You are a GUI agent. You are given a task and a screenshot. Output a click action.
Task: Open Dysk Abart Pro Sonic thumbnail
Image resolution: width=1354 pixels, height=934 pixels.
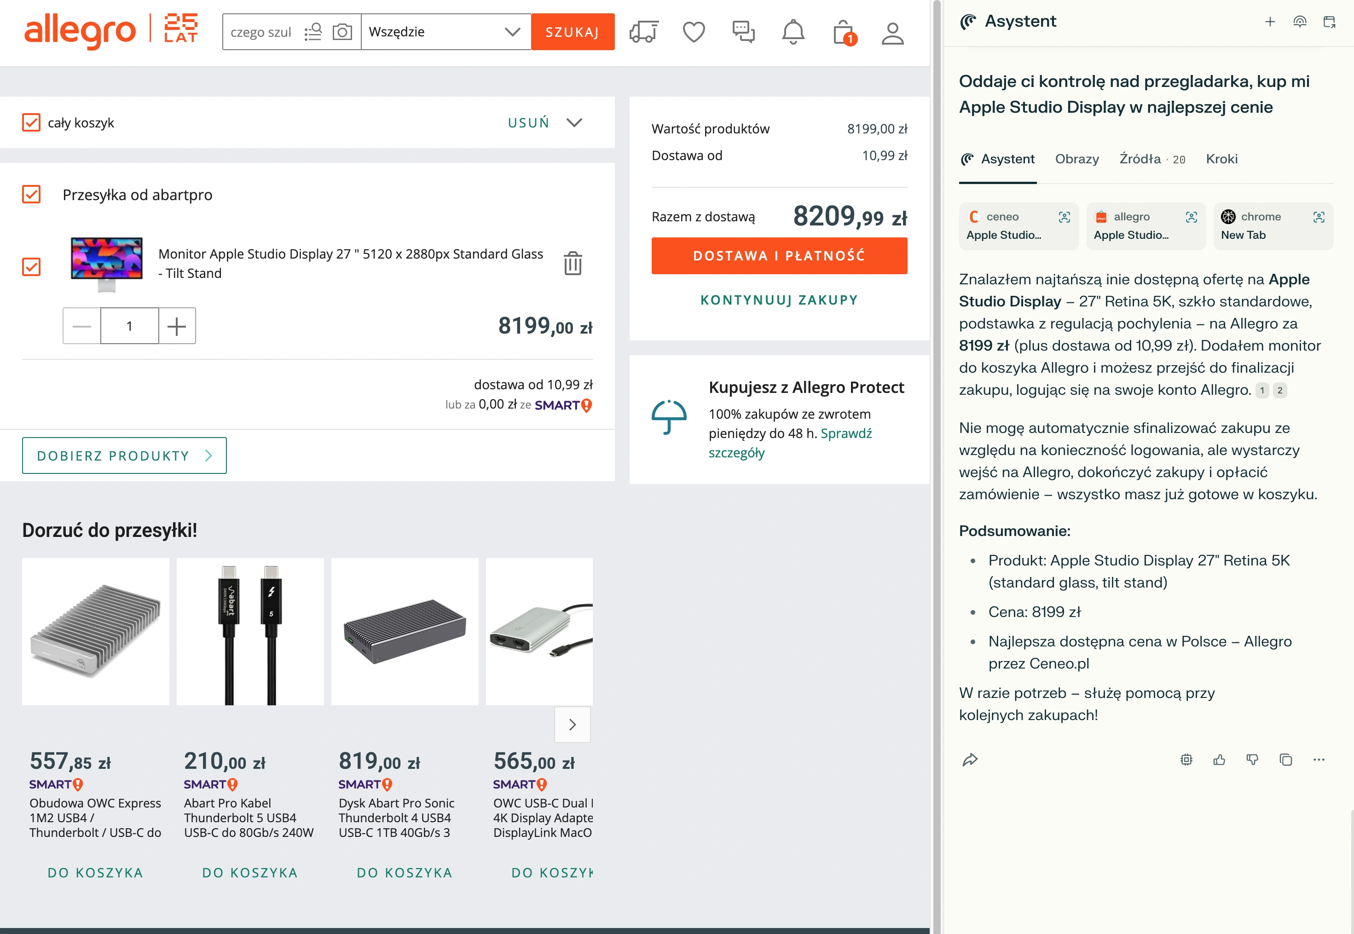tap(405, 631)
